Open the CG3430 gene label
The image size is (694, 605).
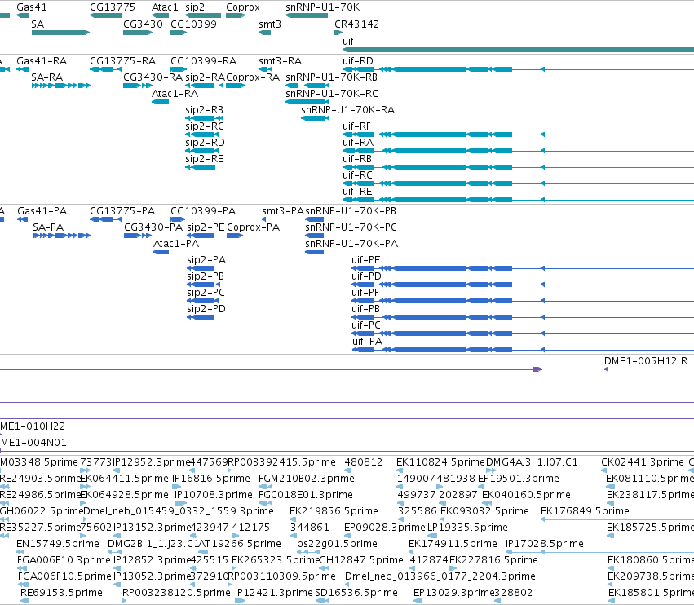point(143,24)
